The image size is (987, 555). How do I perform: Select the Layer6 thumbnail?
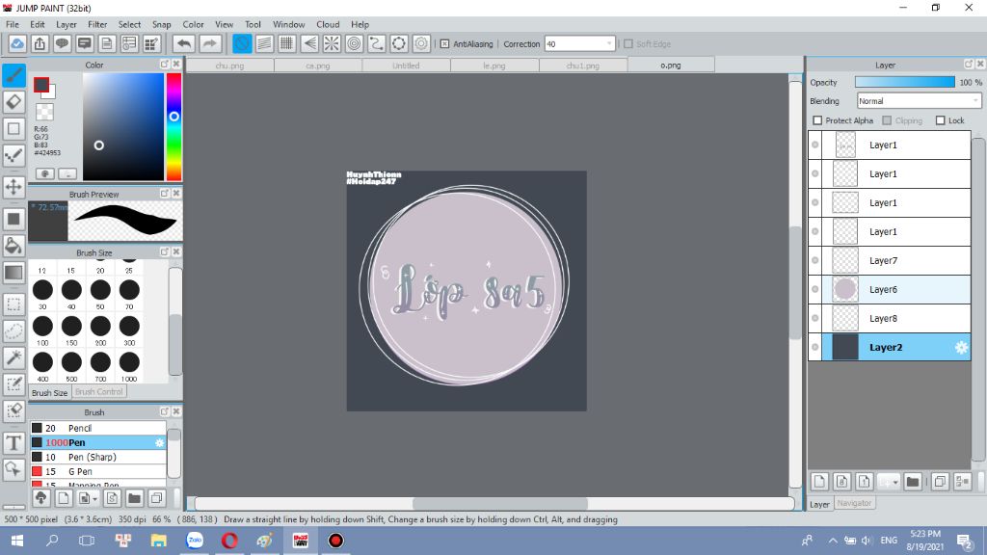pos(845,289)
